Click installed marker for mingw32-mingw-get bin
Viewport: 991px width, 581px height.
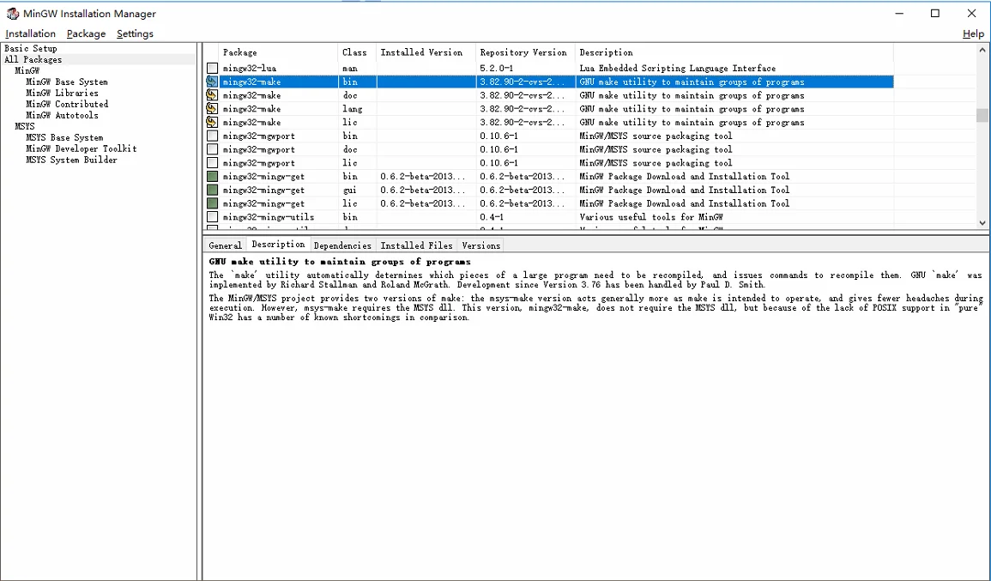213,177
